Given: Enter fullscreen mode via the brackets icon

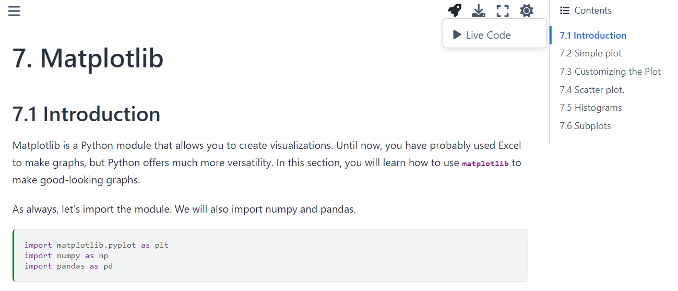Looking at the screenshot, I should [502, 10].
